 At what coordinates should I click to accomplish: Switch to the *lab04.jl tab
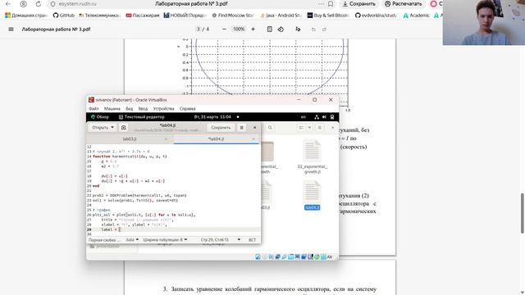coord(216,138)
